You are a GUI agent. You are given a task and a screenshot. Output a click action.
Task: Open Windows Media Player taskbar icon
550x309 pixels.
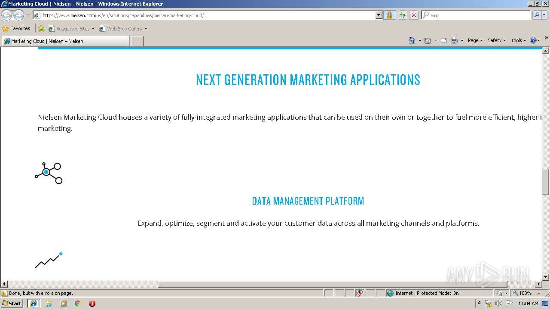tap(63, 303)
